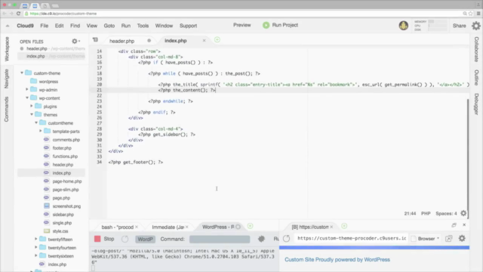The height and width of the screenshot is (272, 483).
Task: Click the Preview button
Action: [241, 25]
